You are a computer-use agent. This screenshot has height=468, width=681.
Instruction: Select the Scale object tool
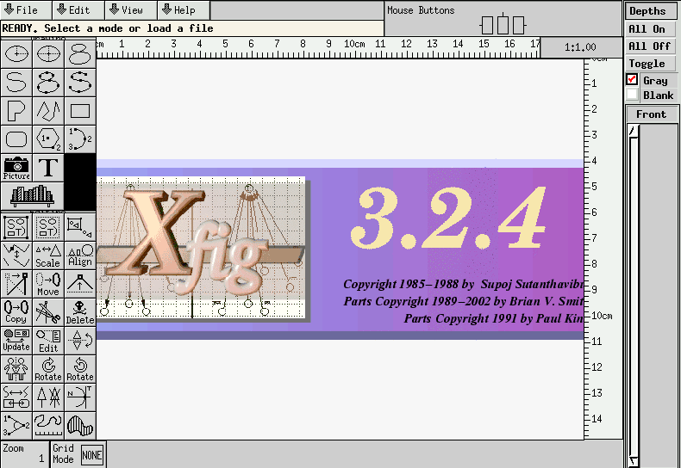[x=48, y=255]
